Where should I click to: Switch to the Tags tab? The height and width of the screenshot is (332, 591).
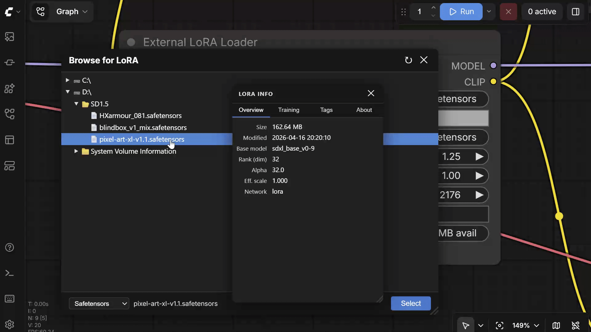(x=326, y=110)
